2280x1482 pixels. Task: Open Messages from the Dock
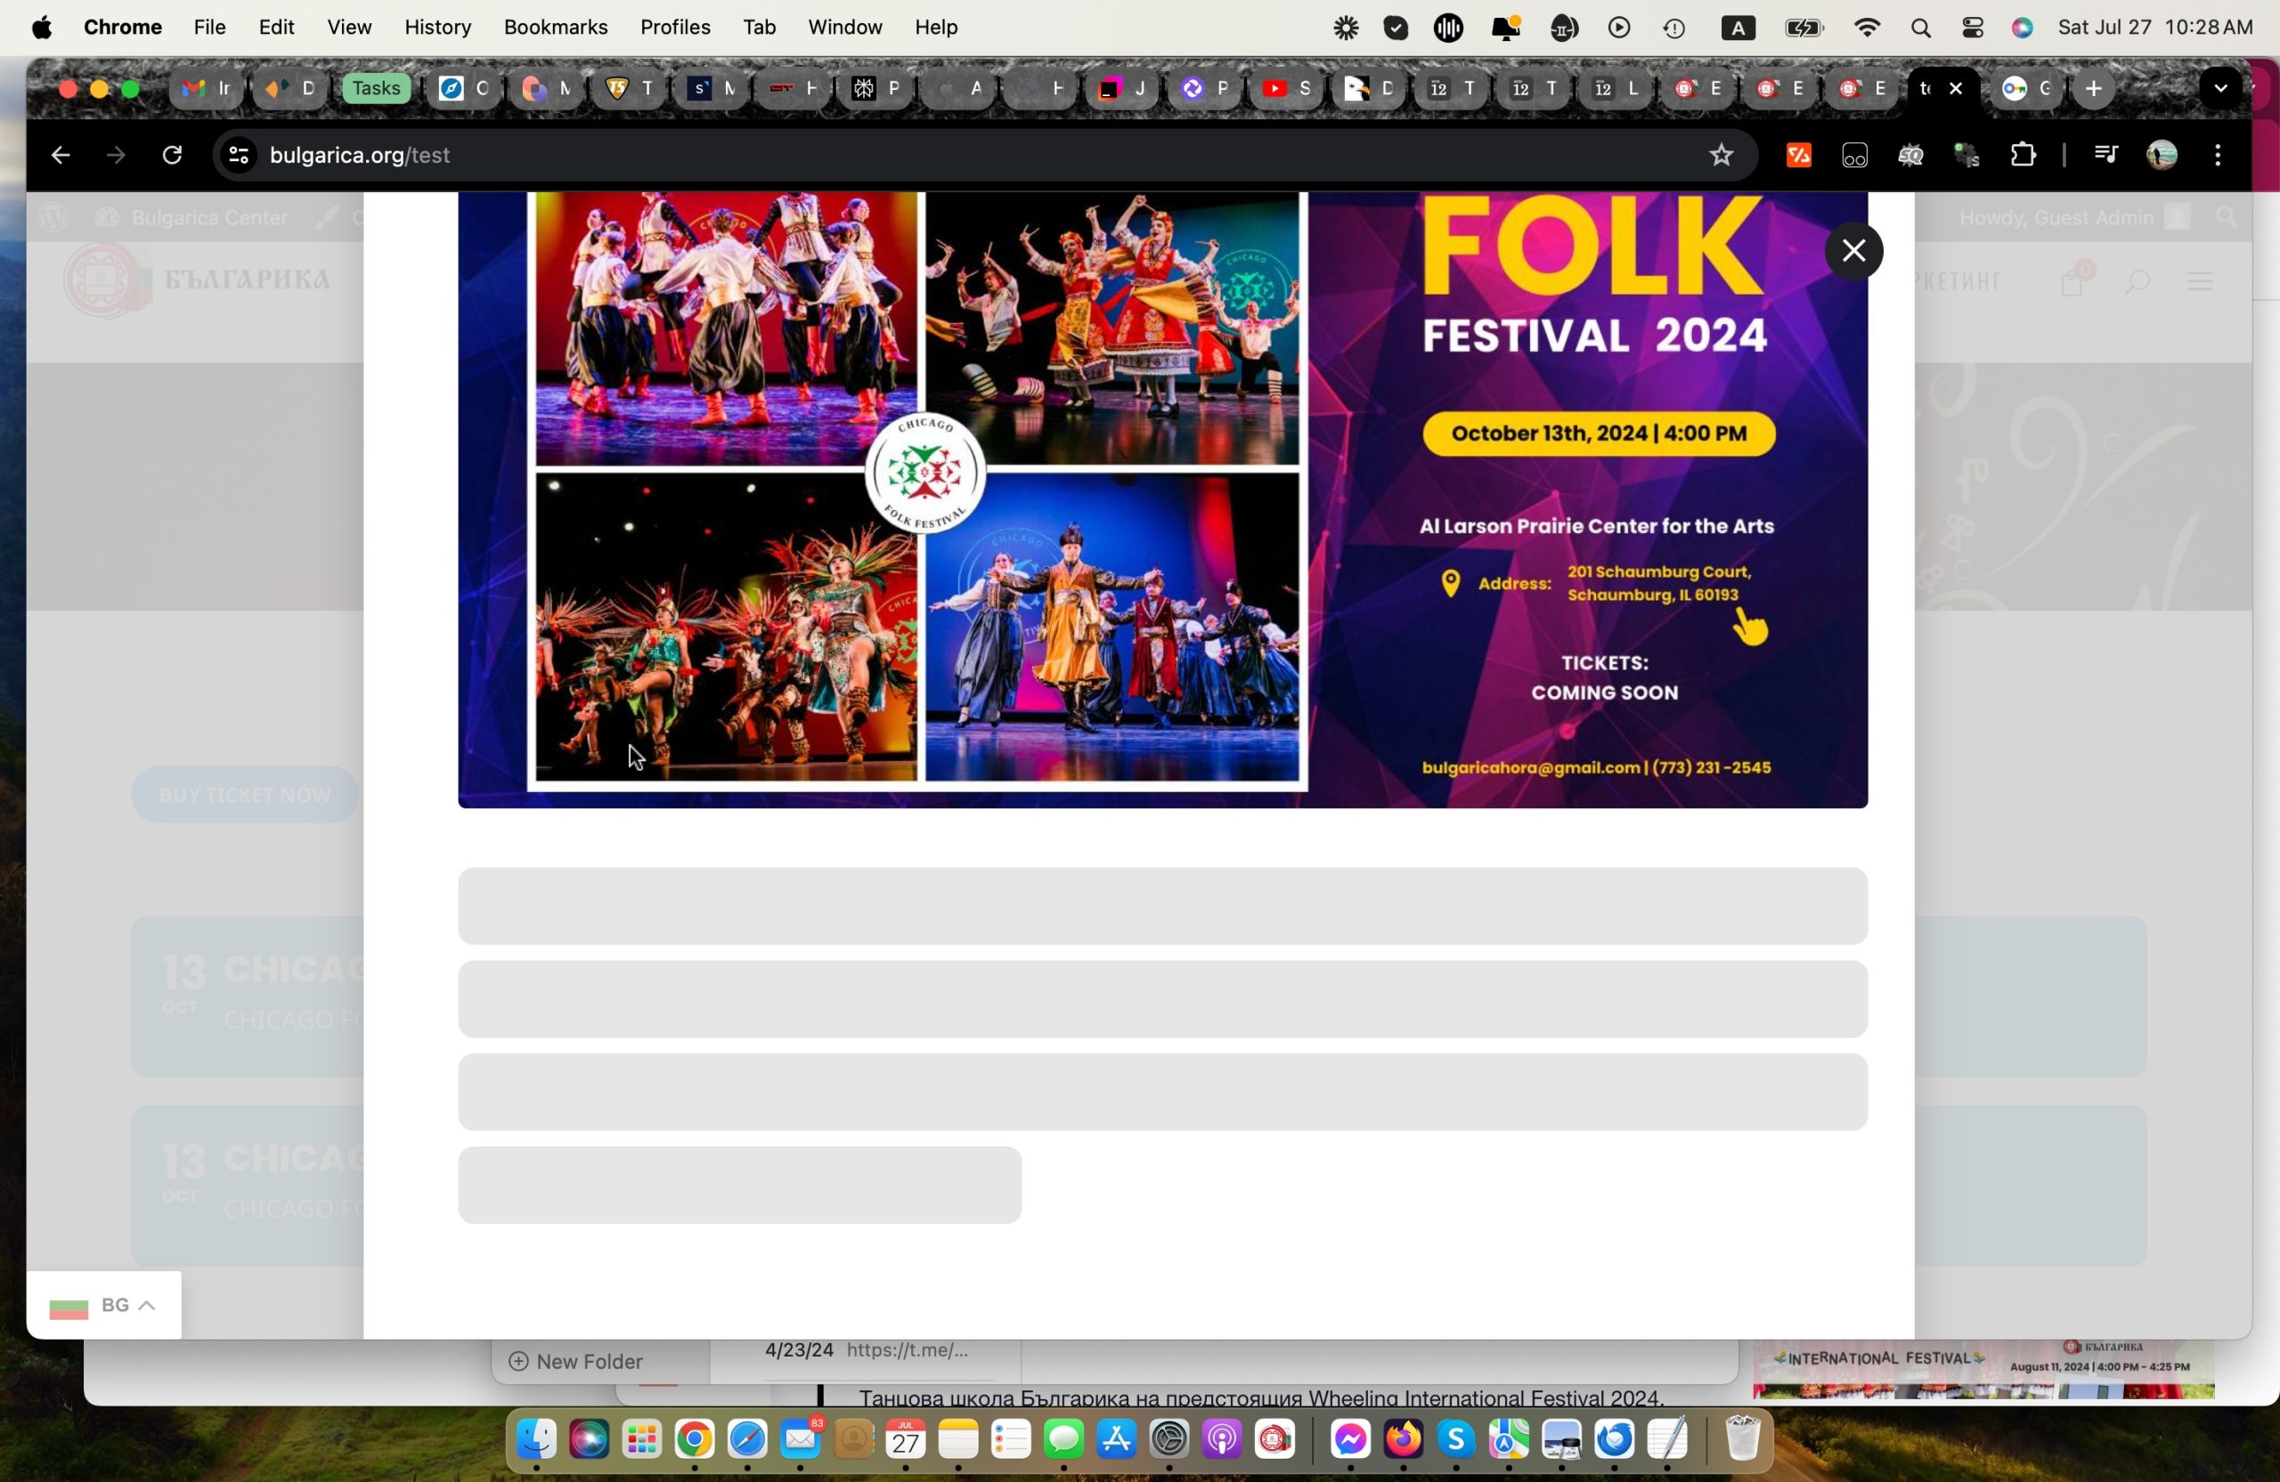[1063, 1439]
